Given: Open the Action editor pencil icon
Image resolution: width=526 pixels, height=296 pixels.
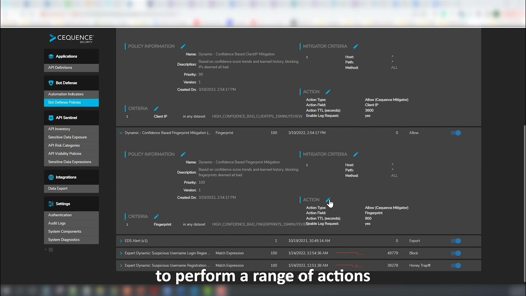Looking at the screenshot, I should (x=327, y=200).
